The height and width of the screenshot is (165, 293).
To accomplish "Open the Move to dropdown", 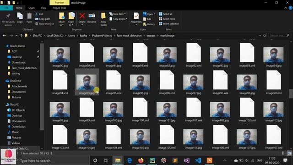I will (x=61, y=19).
